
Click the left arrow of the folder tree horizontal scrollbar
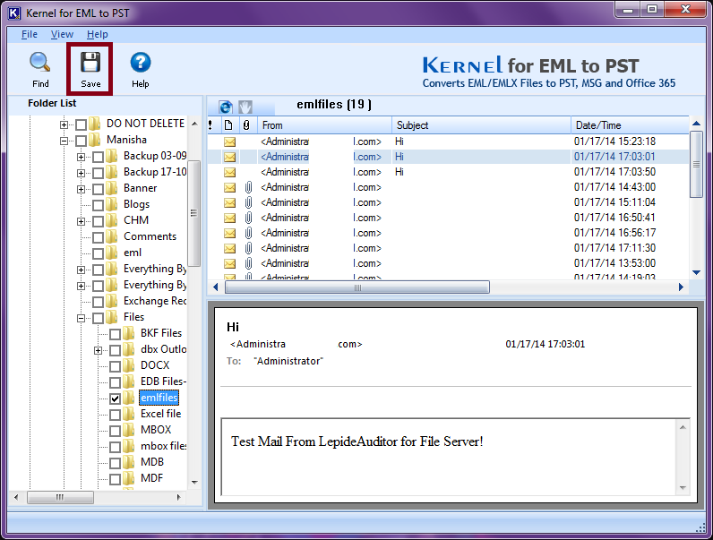16,497
